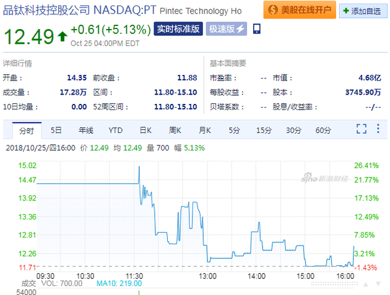The image size is (390, 295).
Task: Click the dotted drag handle below chart
Action: [334, 284]
